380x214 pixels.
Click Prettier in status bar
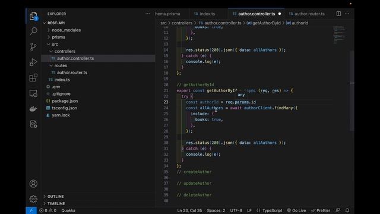321,210
